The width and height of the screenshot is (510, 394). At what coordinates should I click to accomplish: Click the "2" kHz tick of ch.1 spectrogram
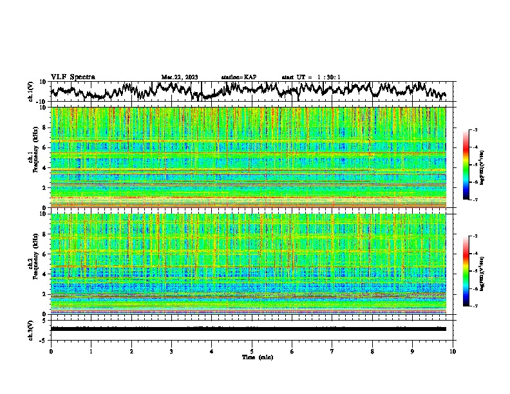(x=46, y=188)
